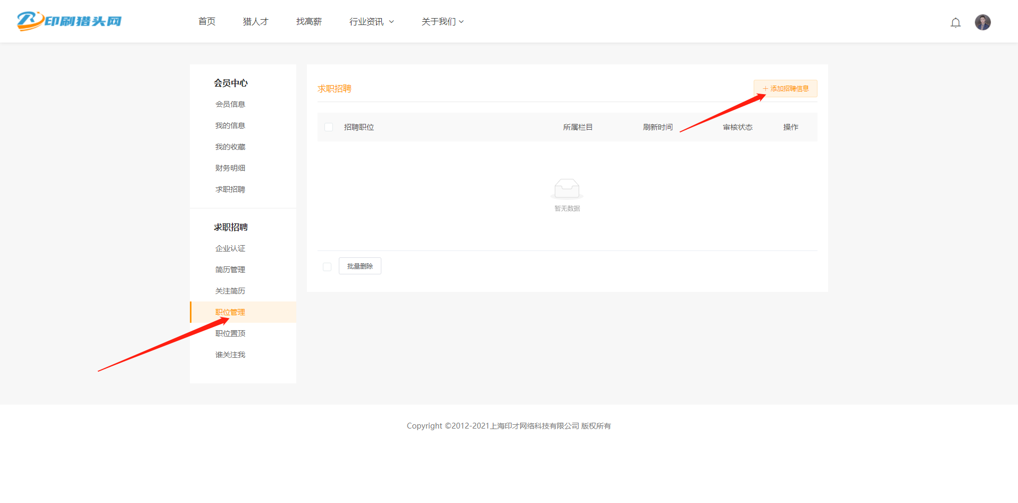Click the plus icon inside 添加招聘信息 button

point(765,88)
